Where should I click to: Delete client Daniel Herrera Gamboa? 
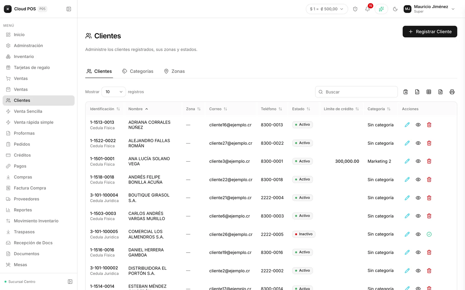429,252
